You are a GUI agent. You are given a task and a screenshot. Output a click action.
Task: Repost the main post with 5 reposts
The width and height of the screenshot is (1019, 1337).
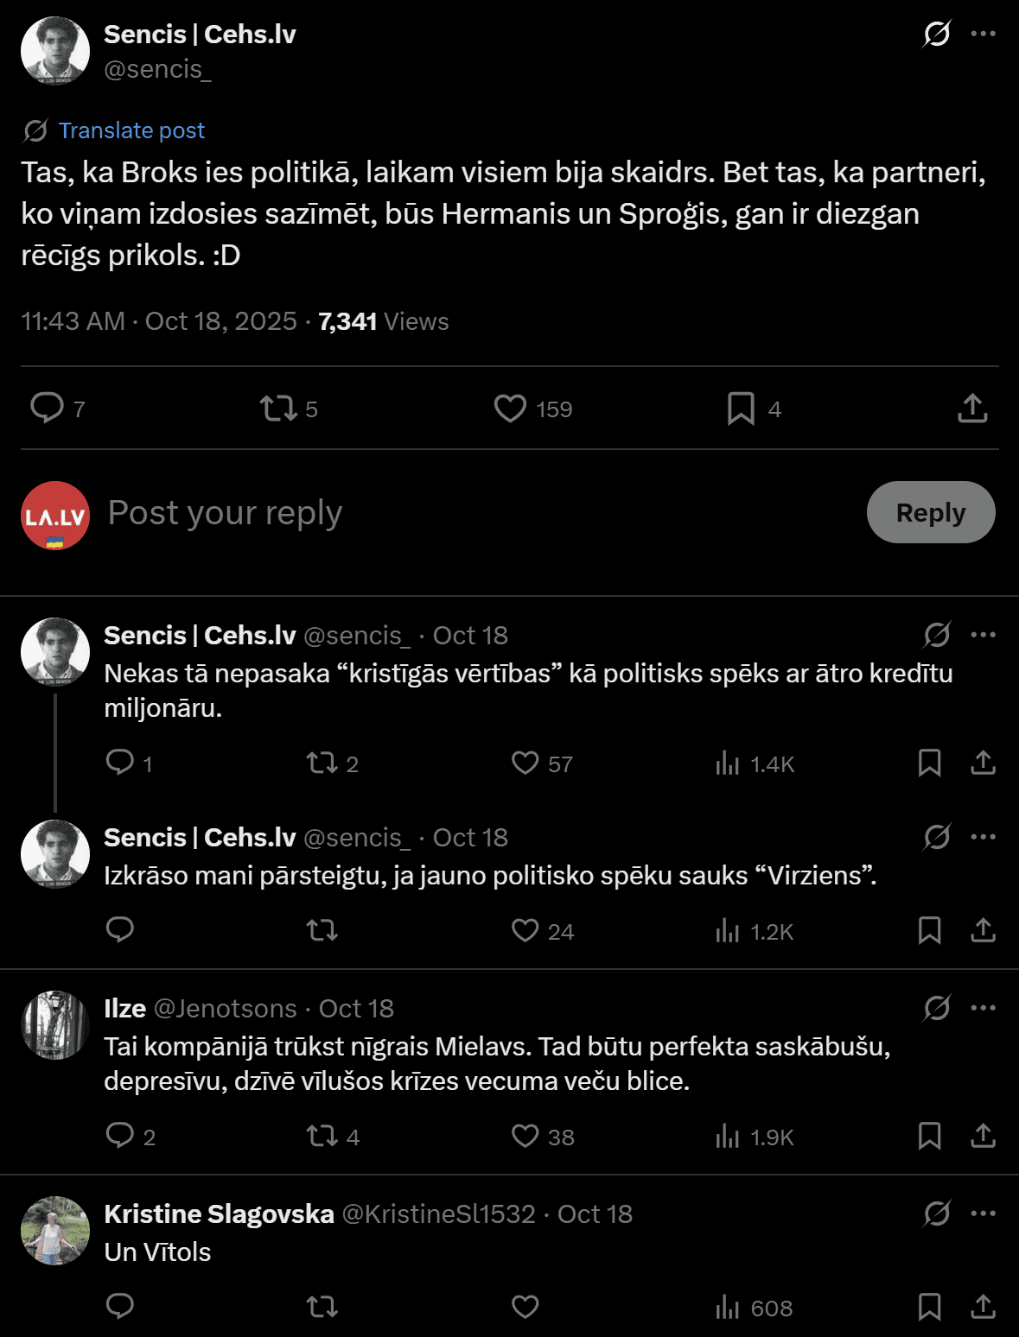pyautogui.click(x=278, y=409)
